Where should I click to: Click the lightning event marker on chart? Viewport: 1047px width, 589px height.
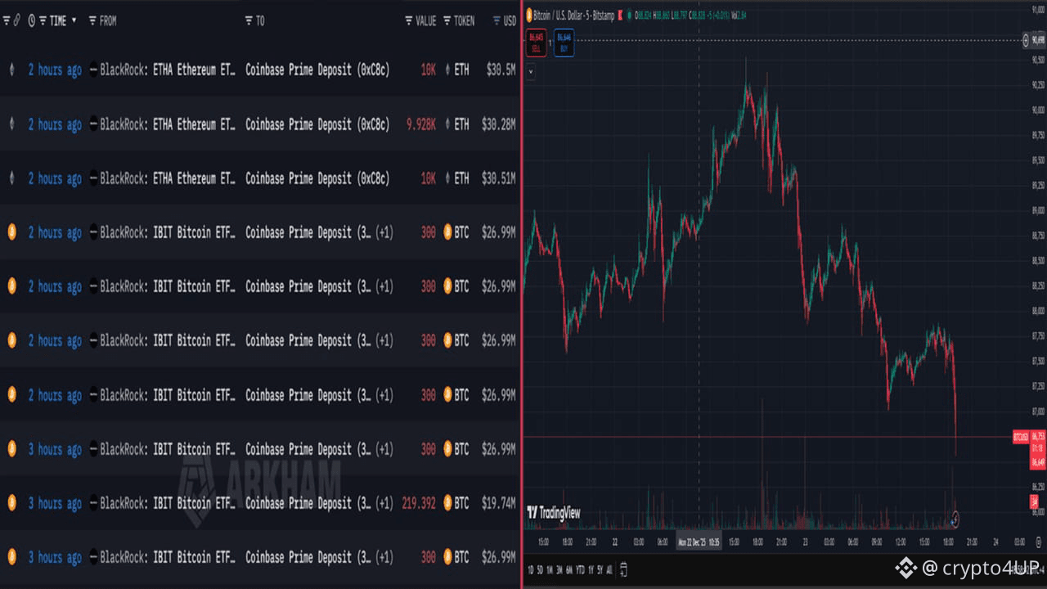point(954,518)
